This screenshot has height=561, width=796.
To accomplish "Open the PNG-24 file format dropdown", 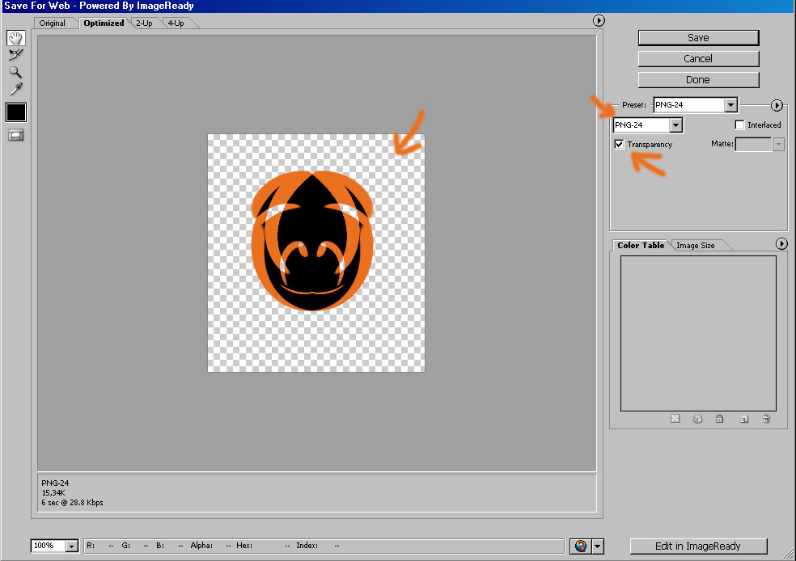I will [x=675, y=125].
